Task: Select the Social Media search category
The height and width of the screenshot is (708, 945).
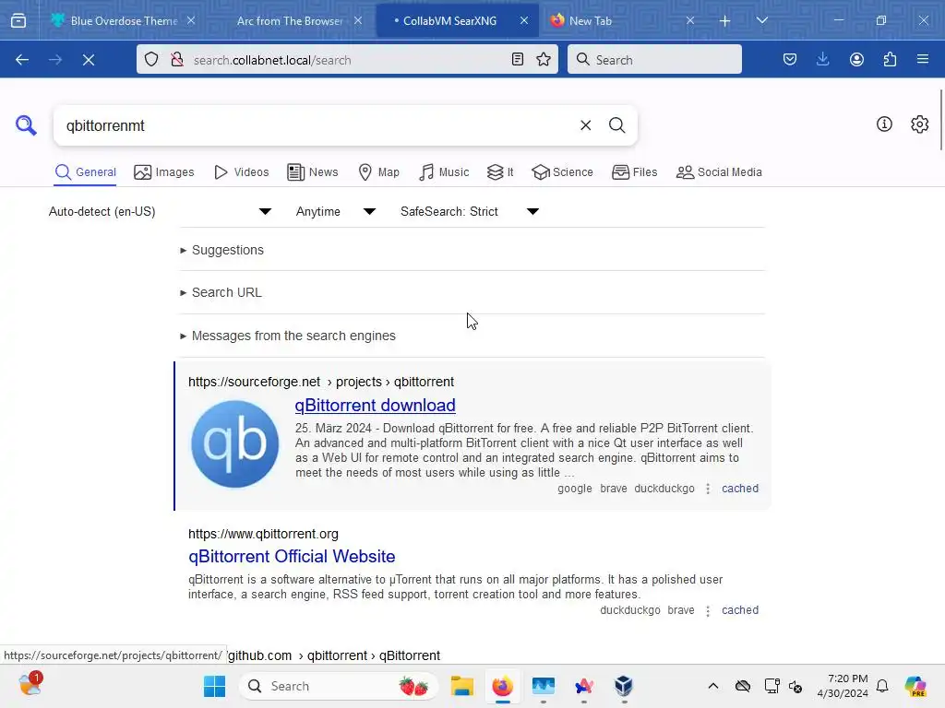Action: tap(719, 172)
